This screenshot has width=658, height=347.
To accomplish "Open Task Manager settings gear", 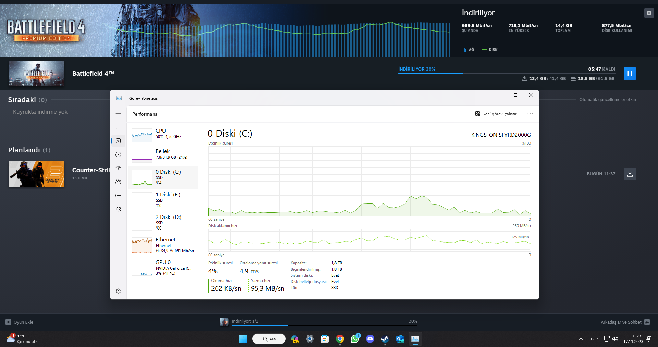I will (x=118, y=291).
